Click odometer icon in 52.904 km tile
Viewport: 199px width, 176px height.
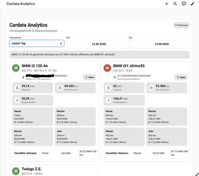pyautogui.click(x=151, y=88)
